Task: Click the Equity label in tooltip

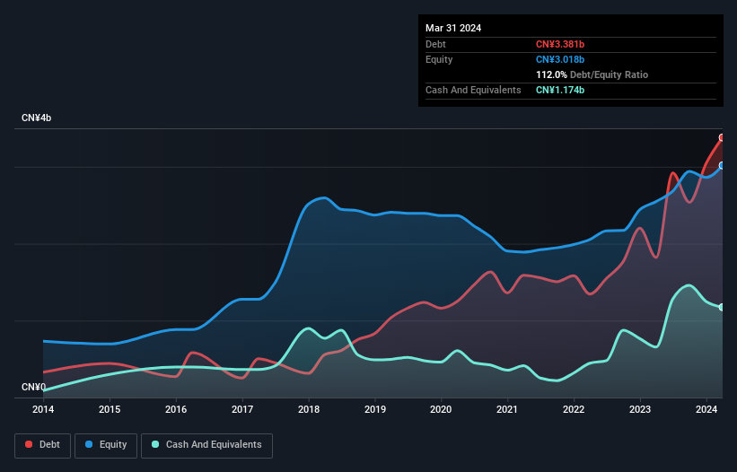Action: pyautogui.click(x=439, y=59)
